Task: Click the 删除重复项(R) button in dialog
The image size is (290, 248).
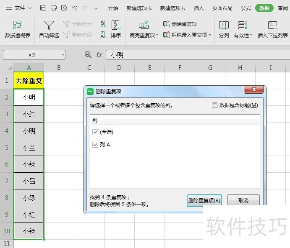Action: pyautogui.click(x=204, y=200)
